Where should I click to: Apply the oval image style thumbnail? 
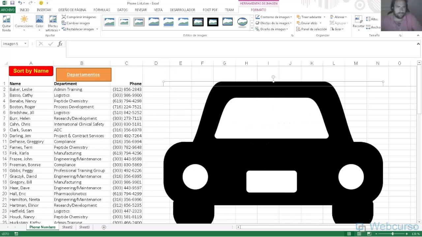(242, 22)
